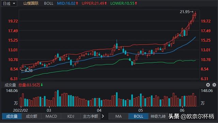Image resolution: width=218 pixels, height=123 pixels.
Task: Click the BOLL label in header
Action: pos(49,3)
